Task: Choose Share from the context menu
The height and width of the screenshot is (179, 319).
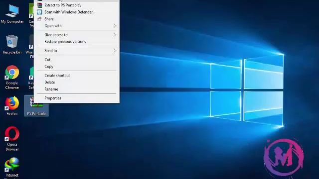Action: [77, 19]
